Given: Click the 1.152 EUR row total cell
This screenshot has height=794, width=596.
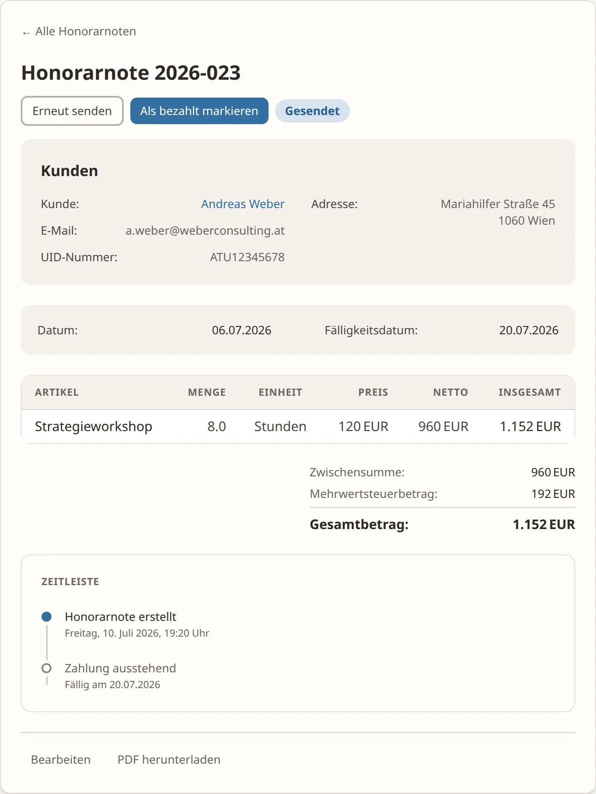Looking at the screenshot, I should [530, 426].
